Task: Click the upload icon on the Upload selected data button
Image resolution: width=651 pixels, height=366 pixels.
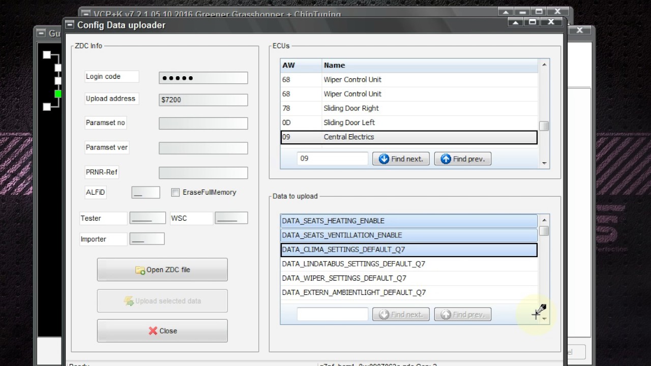Action: (129, 301)
